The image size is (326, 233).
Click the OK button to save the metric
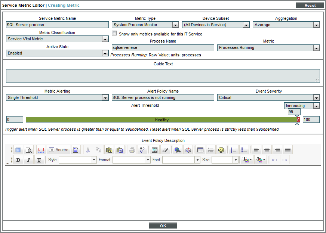(x=163, y=225)
